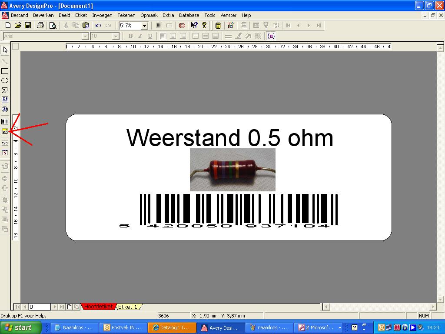Click horizontal scrollbar left arrow
Image resolution: width=445 pixels, height=334 pixels.
(326, 307)
